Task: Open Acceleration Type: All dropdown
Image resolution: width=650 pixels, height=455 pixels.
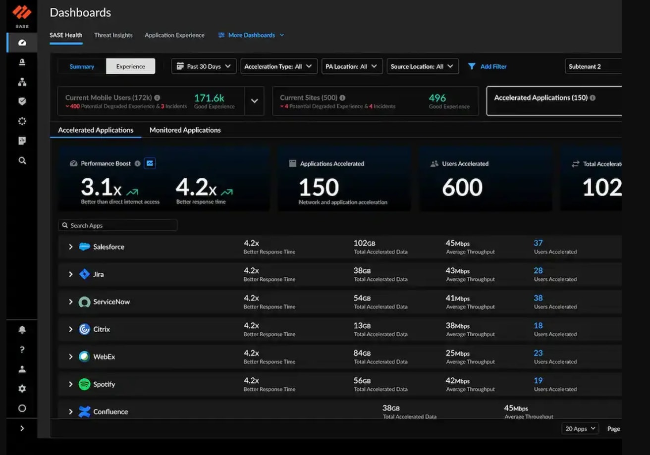Action: coord(279,66)
